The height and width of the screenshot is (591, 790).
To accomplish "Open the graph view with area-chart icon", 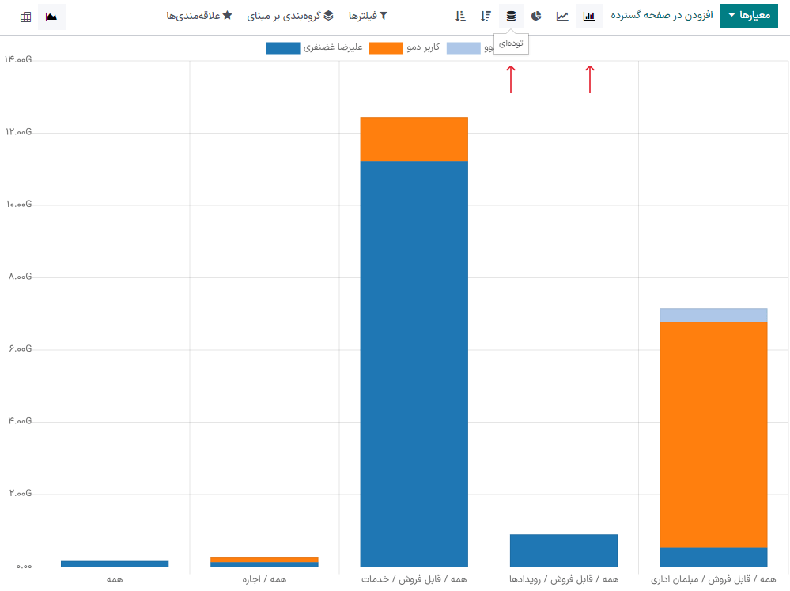I will tap(51, 17).
